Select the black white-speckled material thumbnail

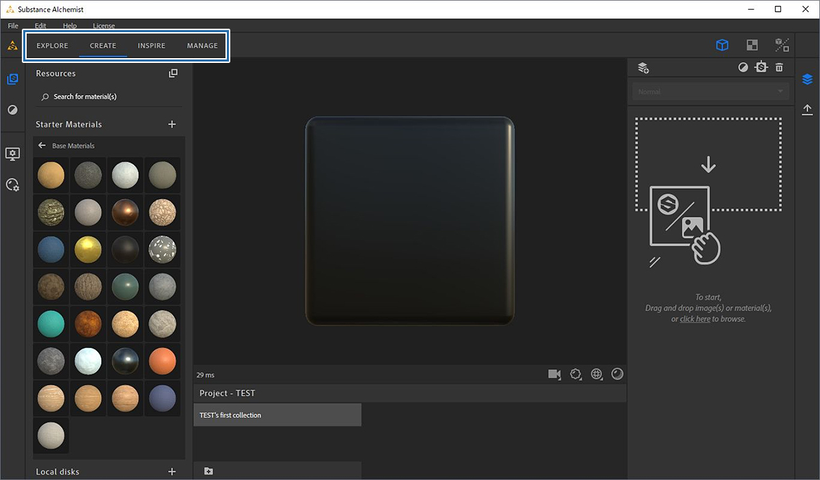pos(162,250)
